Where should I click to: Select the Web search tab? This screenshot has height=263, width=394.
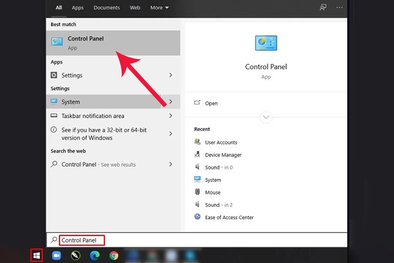tap(135, 8)
